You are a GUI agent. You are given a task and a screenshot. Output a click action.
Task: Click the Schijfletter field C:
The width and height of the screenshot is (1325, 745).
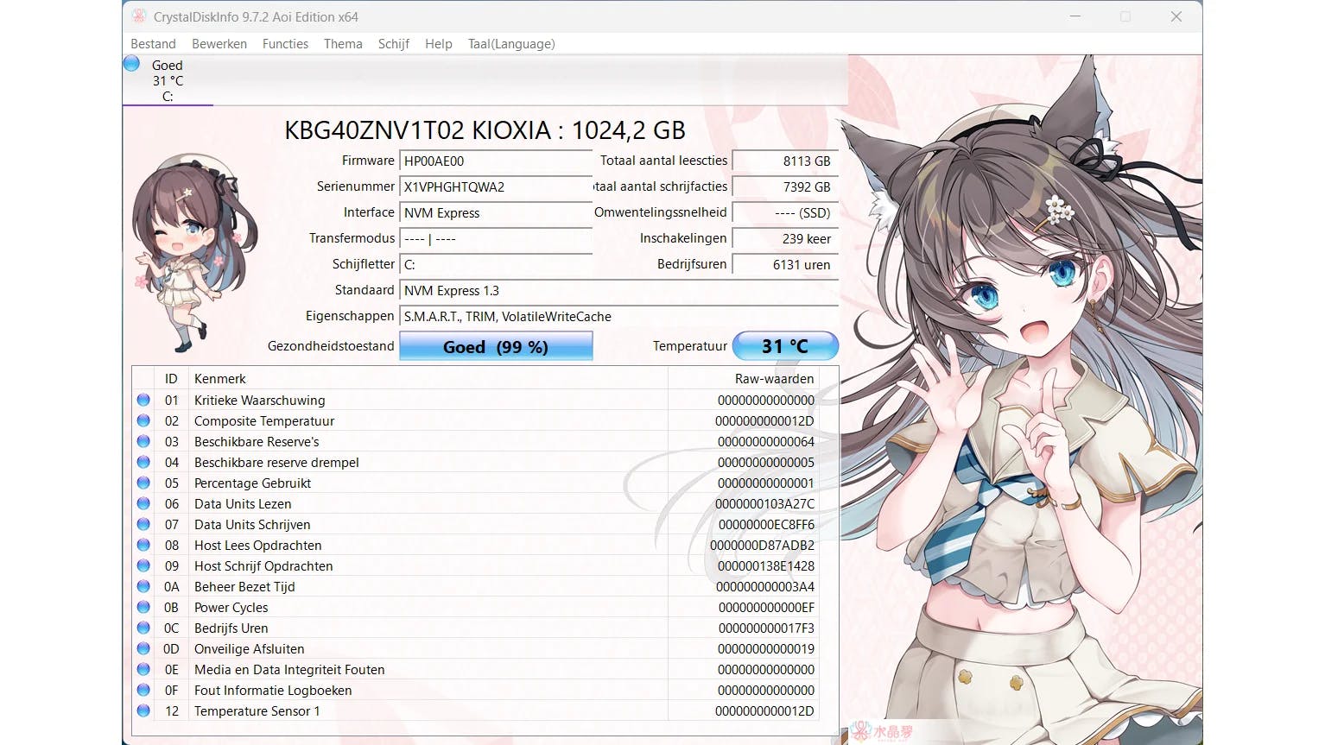(496, 264)
